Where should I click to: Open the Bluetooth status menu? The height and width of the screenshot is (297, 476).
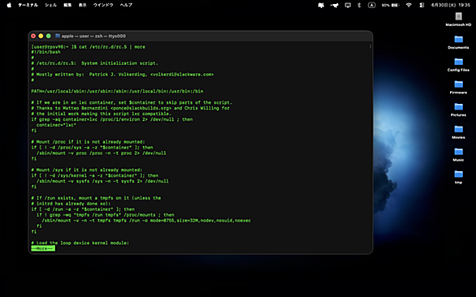point(359,5)
